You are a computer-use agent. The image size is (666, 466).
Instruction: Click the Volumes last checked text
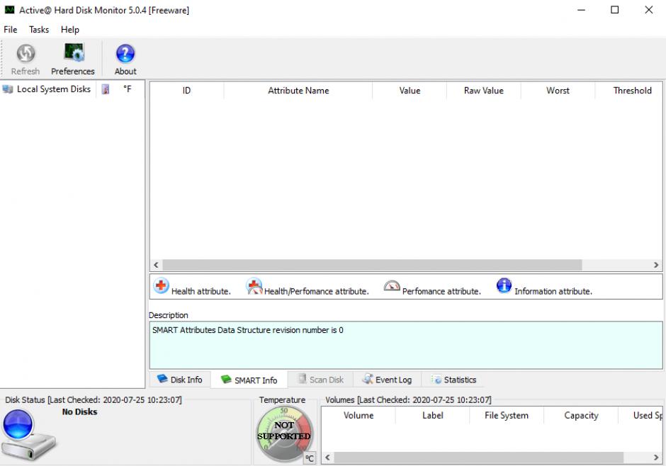408,400
